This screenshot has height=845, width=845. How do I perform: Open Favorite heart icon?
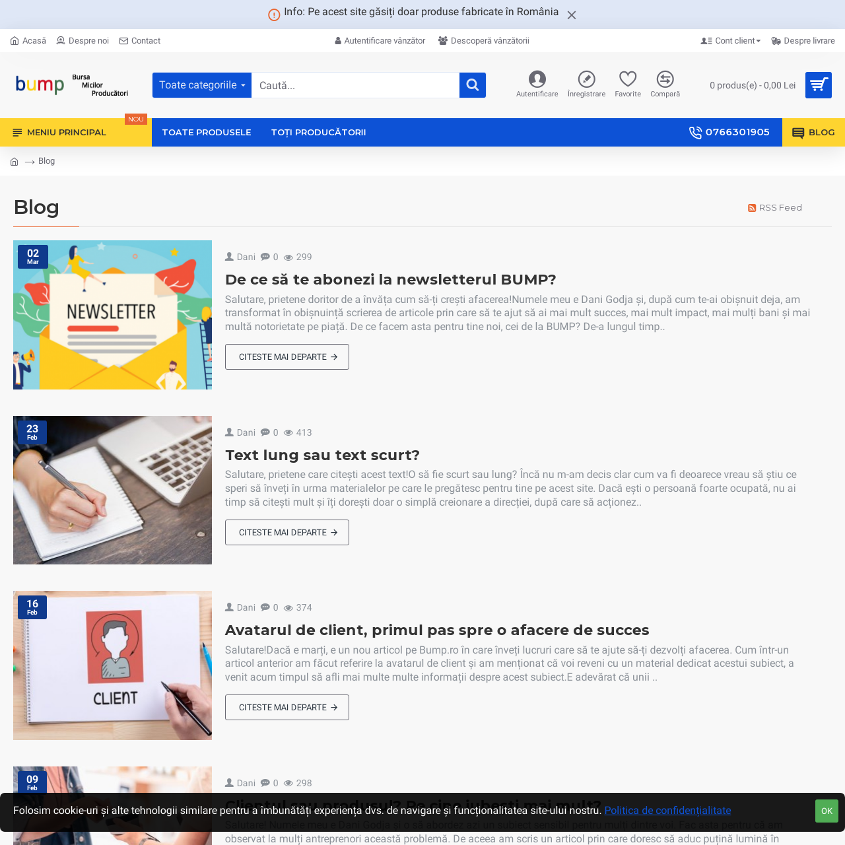pyautogui.click(x=628, y=80)
